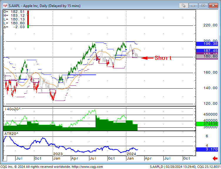Click the http://www.cqg.com address in footer
Viewport: 221px width, 169px height.
(x=87, y=167)
